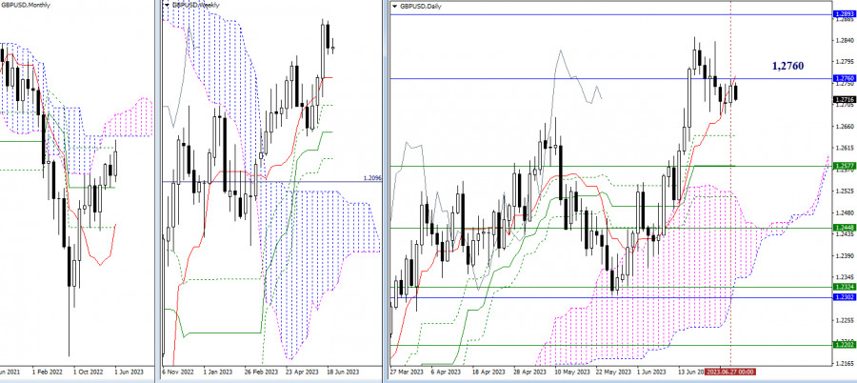Click the 1.2165 value on the price axis
The image size is (857, 383).
(x=845, y=363)
